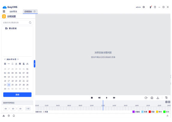
Task: Open the help question mark icon
Action: click(x=155, y=7)
